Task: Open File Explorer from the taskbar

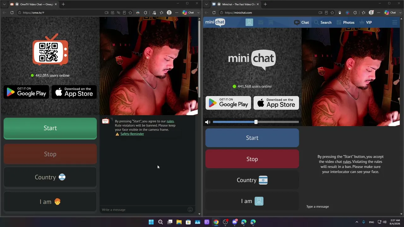Action: pos(179,222)
